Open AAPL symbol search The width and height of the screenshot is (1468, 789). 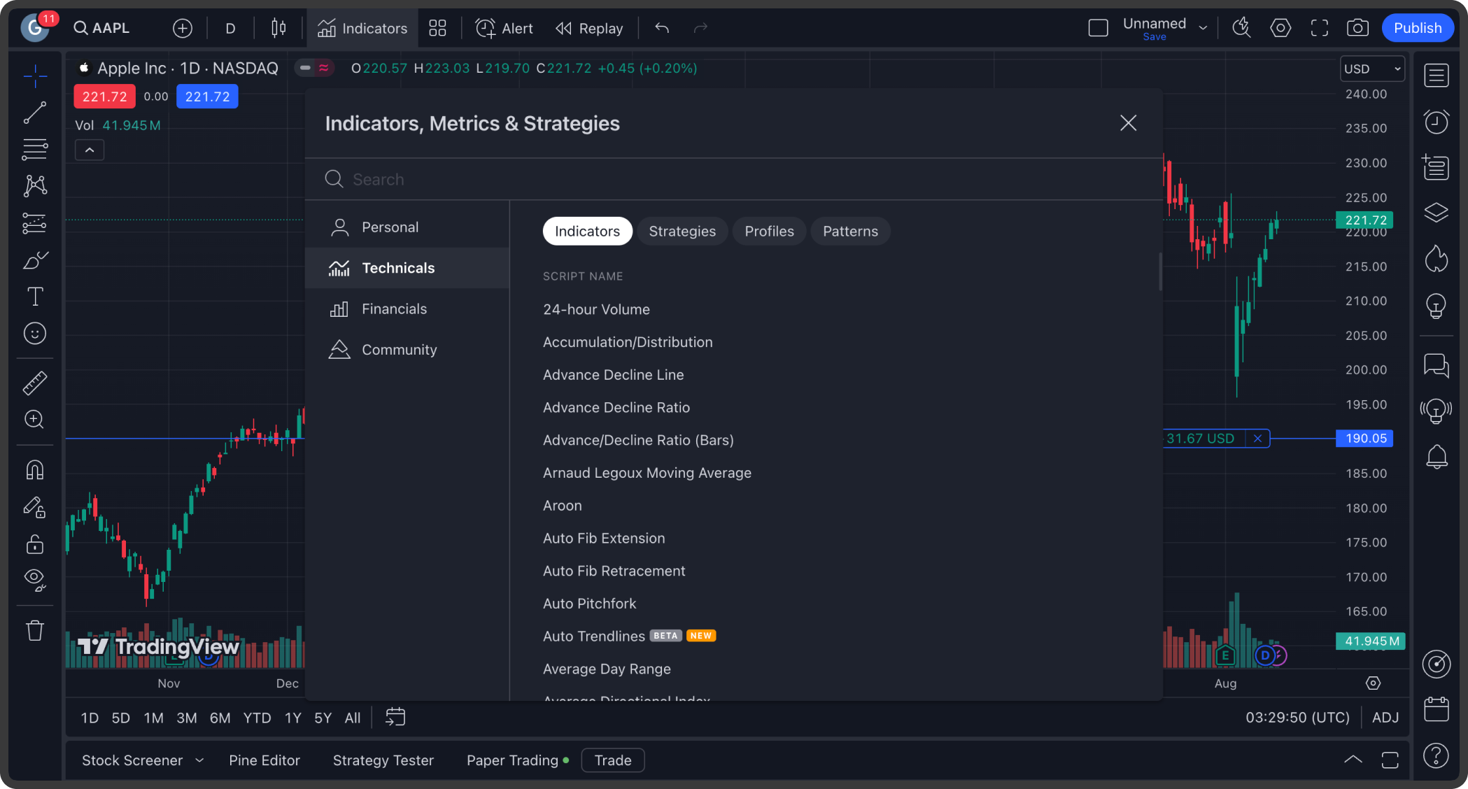click(x=102, y=28)
